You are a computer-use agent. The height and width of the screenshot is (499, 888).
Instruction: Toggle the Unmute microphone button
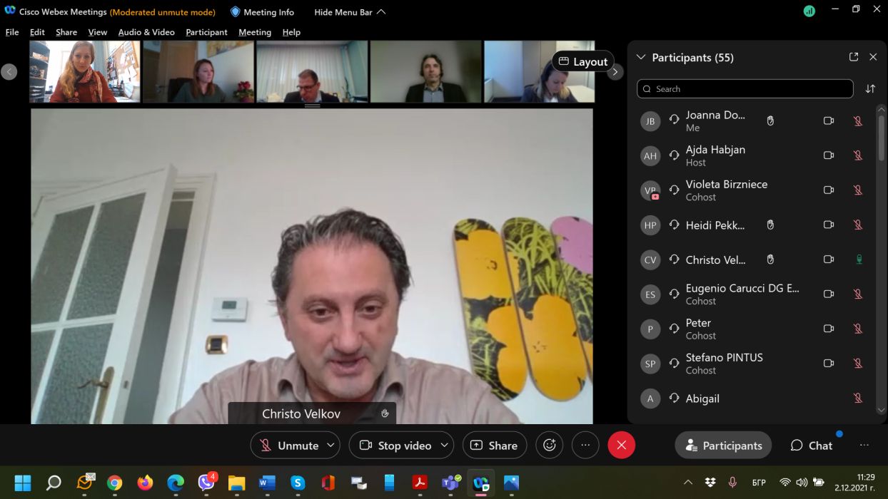pos(289,445)
